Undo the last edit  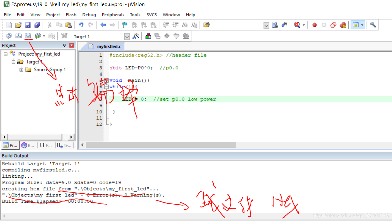tap(81, 25)
